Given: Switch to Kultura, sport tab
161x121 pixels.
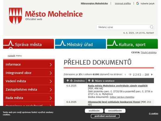Looking at the screenshot, I should [132, 44].
